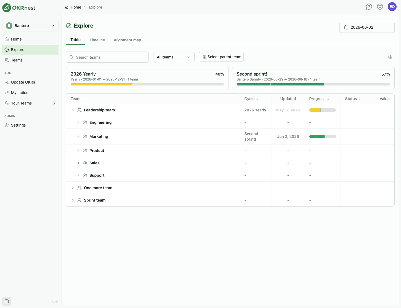Click the Sprint team people icon
This screenshot has height=308, width=401.
coord(79,200)
